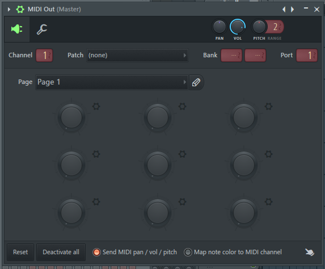Viewport: 325px width, 269px height.
Task: Open the Patch (none) dropdown
Action: pos(137,56)
